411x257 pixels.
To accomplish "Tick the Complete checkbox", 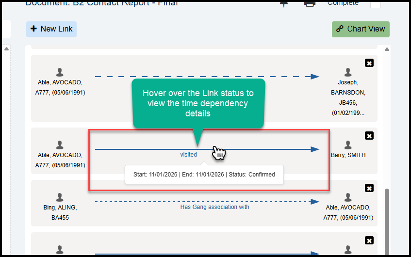I will coord(376,4).
